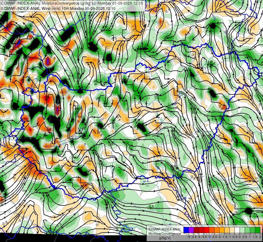Select the purple legend swatch
The height and width of the screenshot is (242, 263).
coord(191,230)
